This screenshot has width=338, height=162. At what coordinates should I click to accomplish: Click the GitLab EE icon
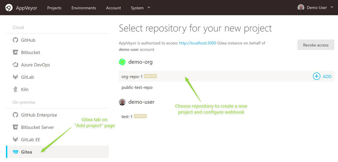pos(15,140)
